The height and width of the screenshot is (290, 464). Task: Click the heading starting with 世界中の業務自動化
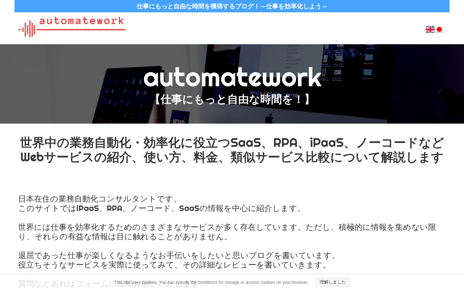point(232,150)
